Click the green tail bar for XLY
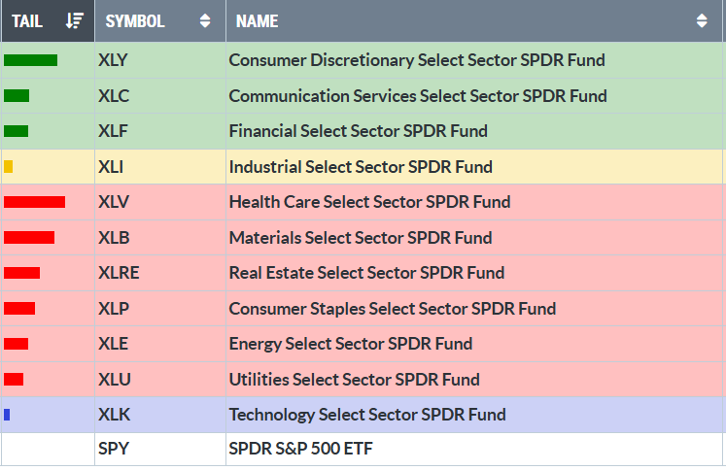 [30, 60]
